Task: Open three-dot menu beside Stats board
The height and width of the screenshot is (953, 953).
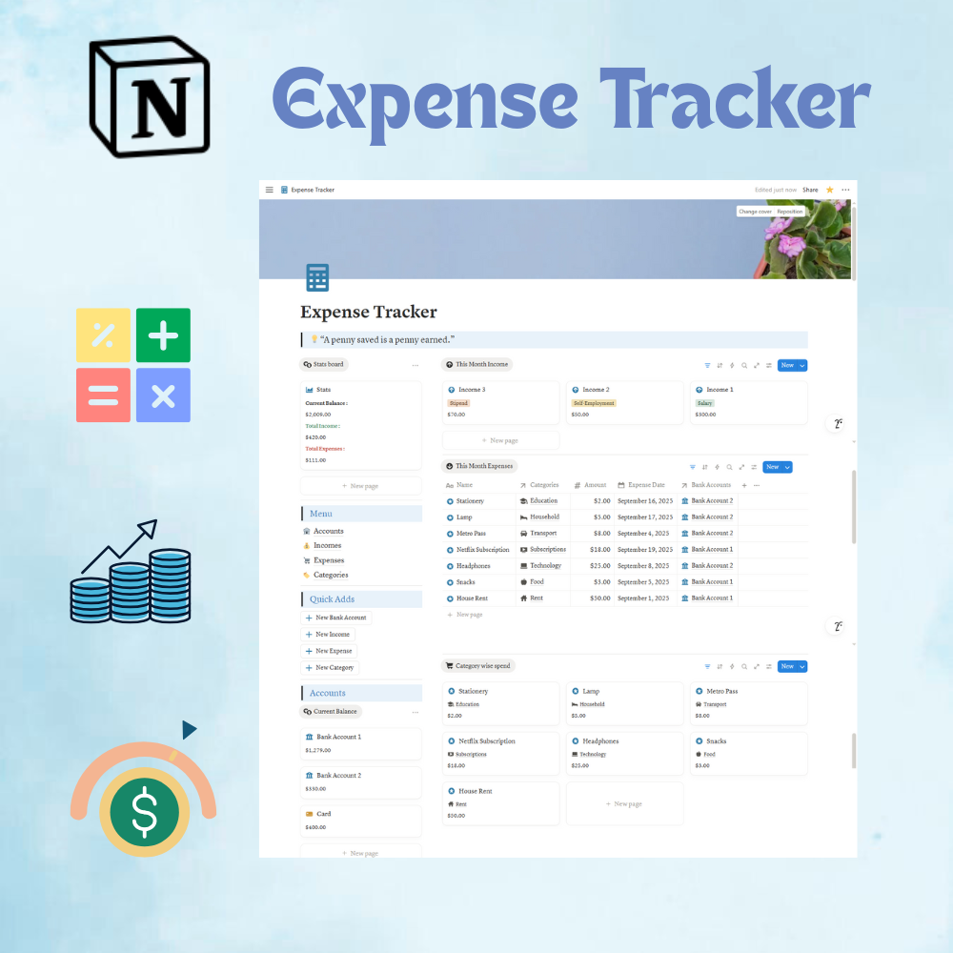Action: pyautogui.click(x=416, y=365)
